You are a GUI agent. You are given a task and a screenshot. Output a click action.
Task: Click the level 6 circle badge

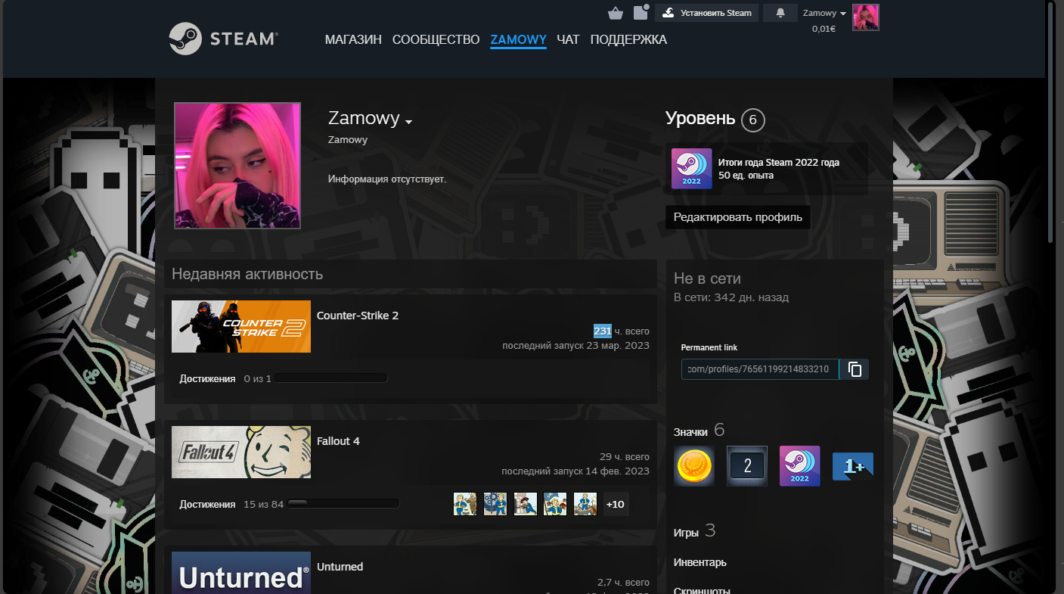point(753,120)
